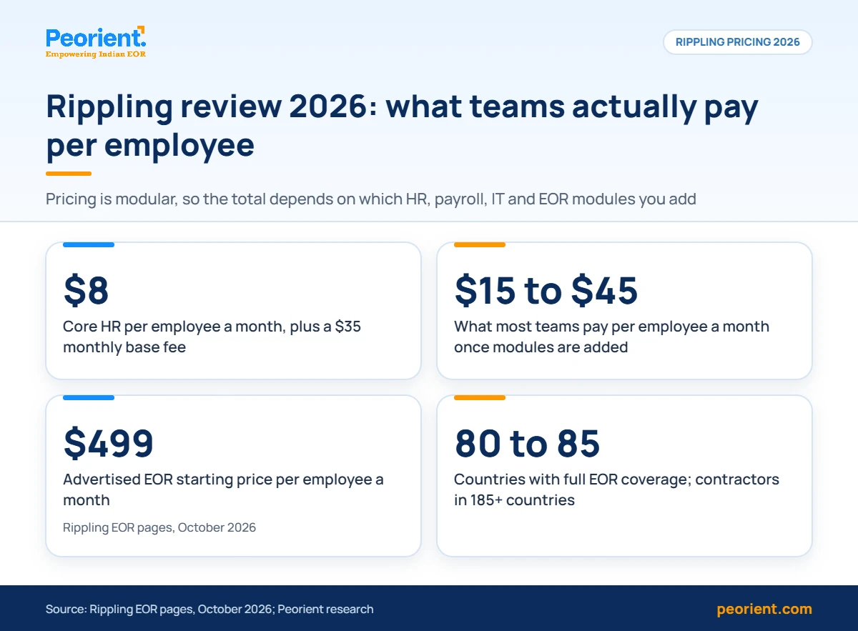Click "Countries with full EOR coverage" text
Screen dimensions: 858x631
coord(616,490)
